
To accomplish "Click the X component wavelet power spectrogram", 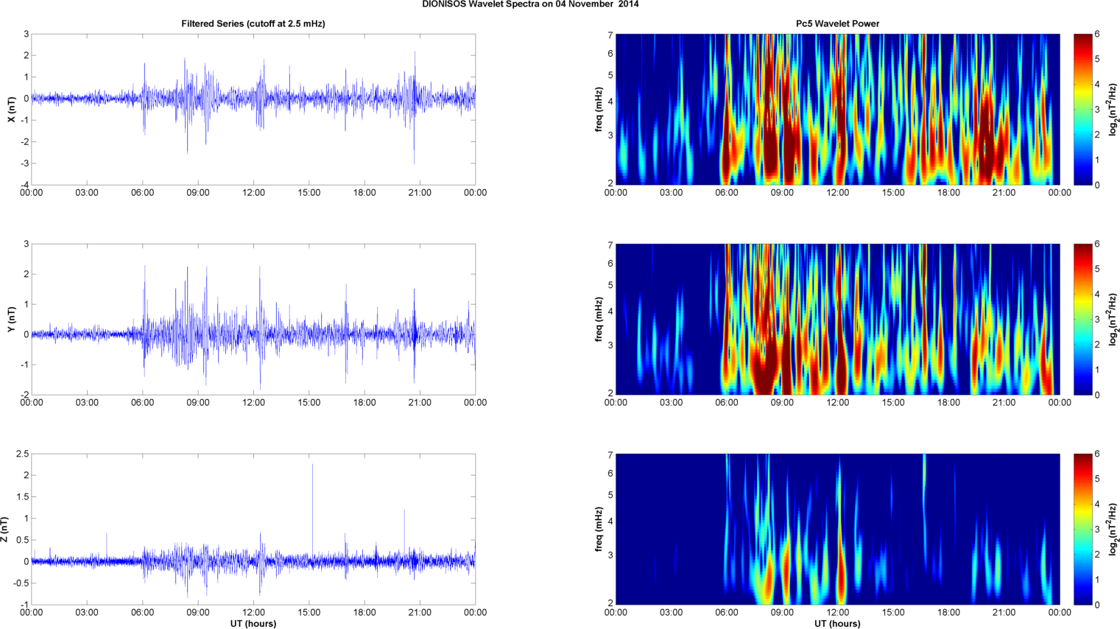I will click(837, 110).
